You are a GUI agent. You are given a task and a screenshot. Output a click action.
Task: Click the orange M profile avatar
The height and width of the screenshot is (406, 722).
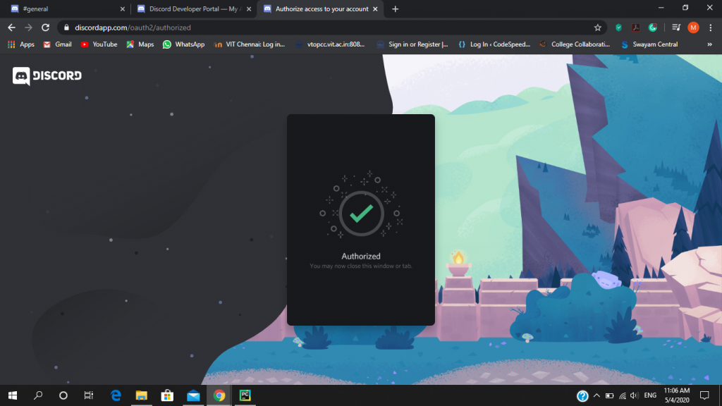693,27
